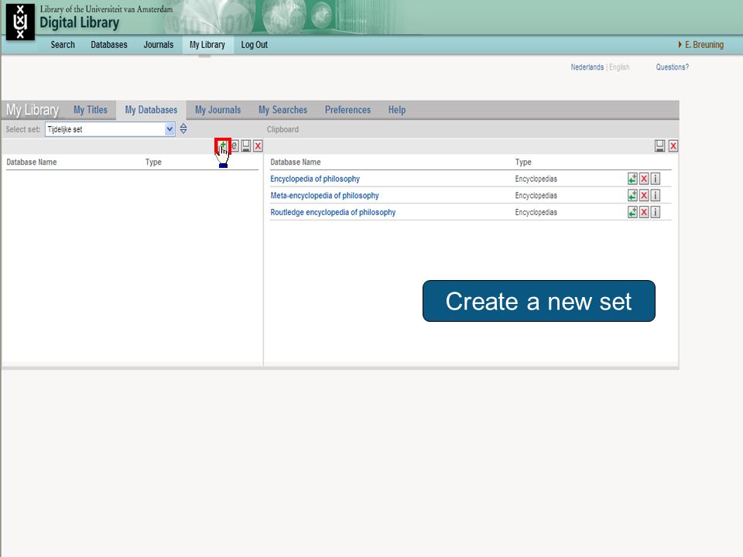Viewport: 743px width, 557px height.
Task: Add Routledge encyclopedia of philosophy to set
Action: click(x=632, y=212)
